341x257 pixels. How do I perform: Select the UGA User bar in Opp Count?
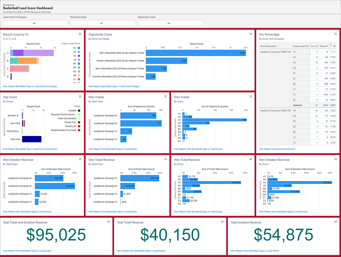[32, 139]
